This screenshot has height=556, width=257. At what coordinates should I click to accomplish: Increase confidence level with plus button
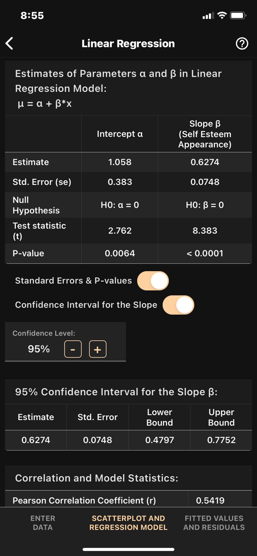[98, 349]
